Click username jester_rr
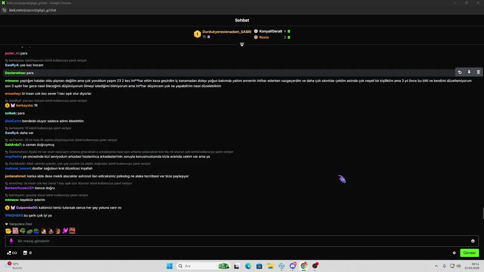This screenshot has height=272, width=484. click(x=12, y=53)
